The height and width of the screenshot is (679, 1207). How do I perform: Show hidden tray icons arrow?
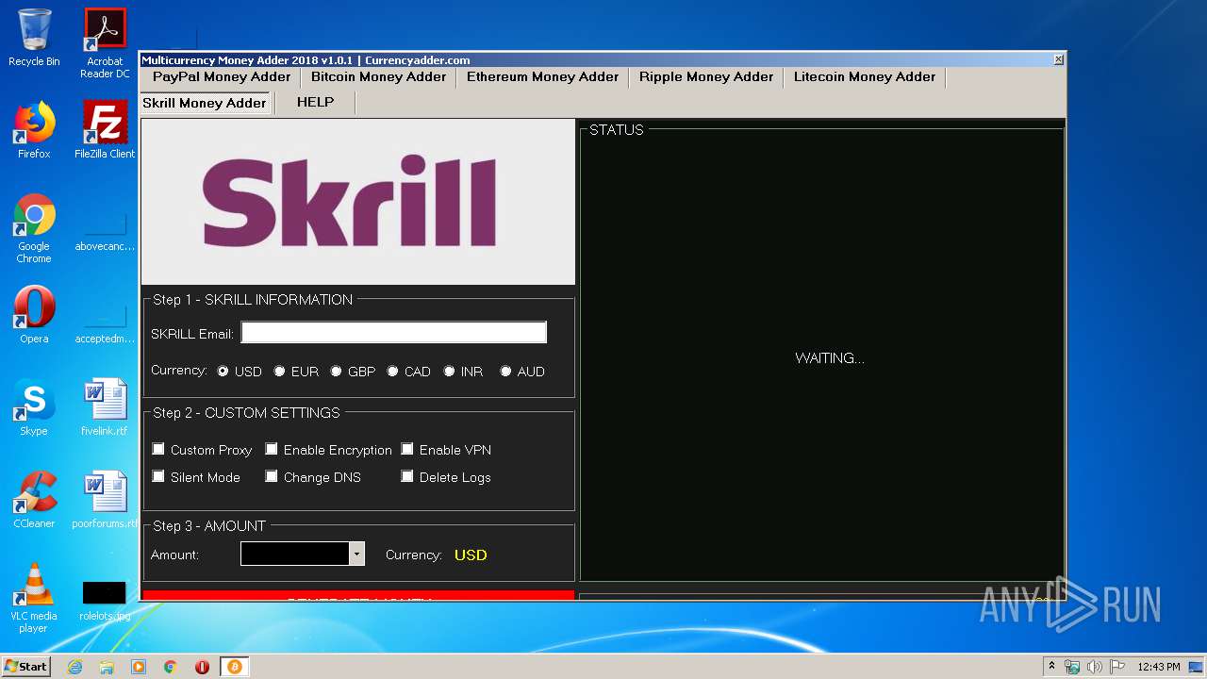click(x=1051, y=667)
